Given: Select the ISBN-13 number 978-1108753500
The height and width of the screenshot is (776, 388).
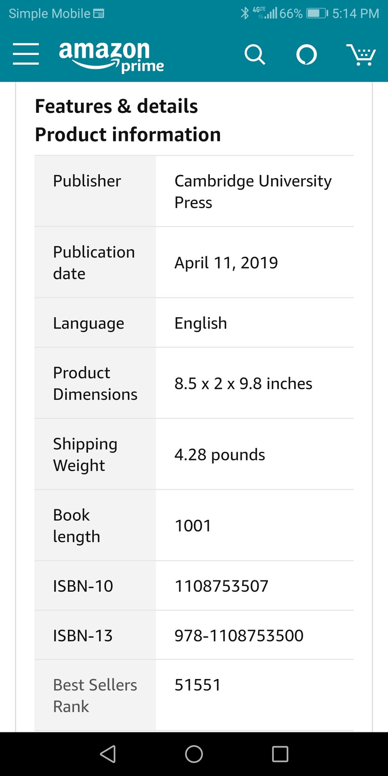Looking at the screenshot, I should click(x=239, y=636).
